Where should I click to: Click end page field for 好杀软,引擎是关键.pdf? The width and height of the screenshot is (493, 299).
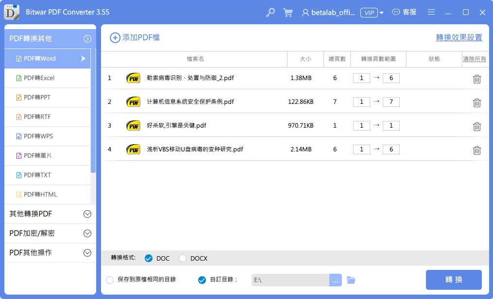(x=391, y=126)
